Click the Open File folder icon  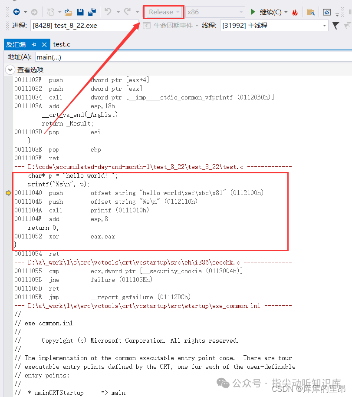(x=68, y=12)
